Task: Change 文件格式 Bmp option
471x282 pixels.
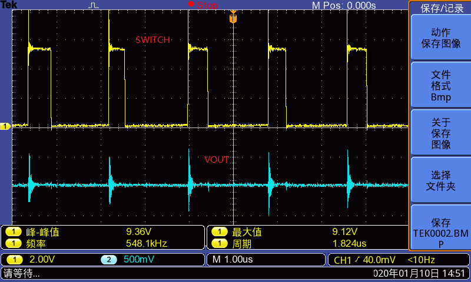Action: [x=440, y=85]
